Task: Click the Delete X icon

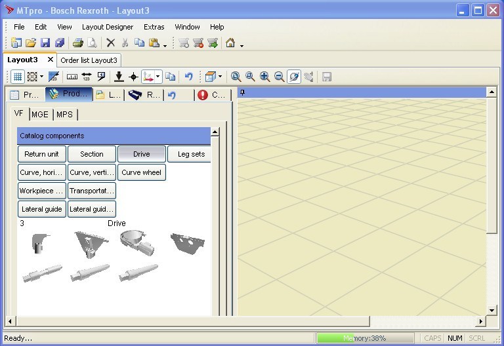Action: [110, 43]
